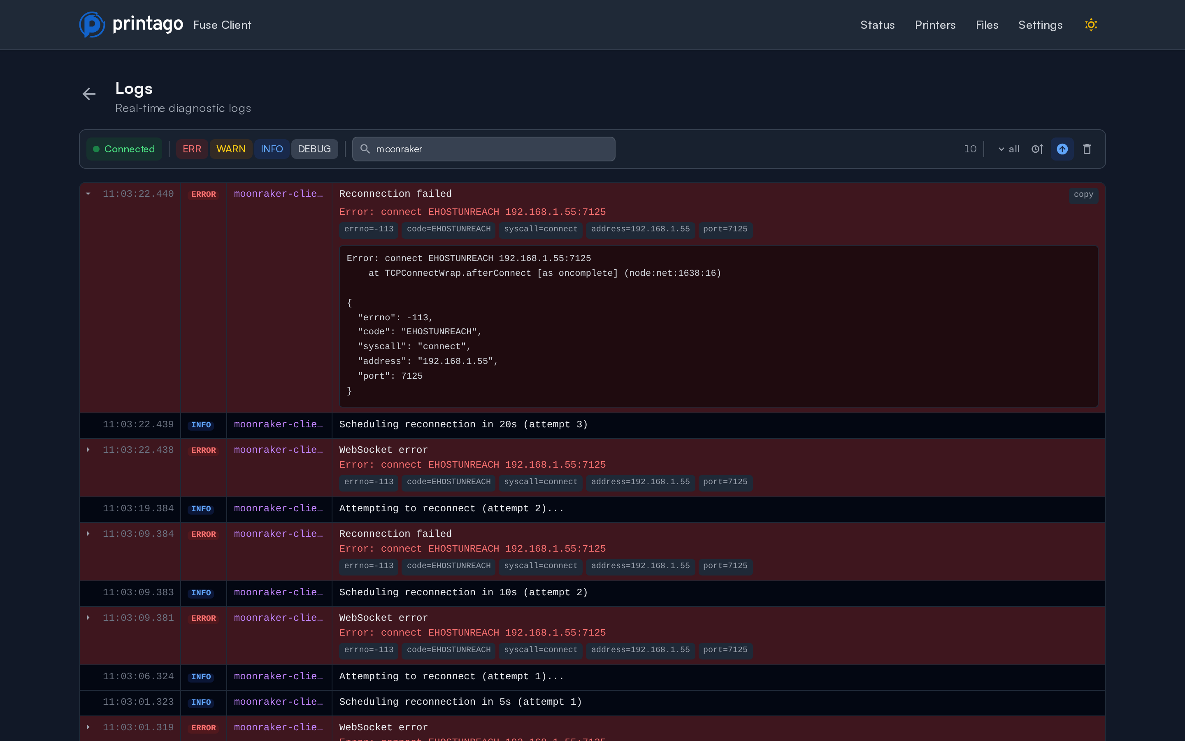Click the ERROR badge at 11:03:22.440
Image resolution: width=1185 pixels, height=741 pixels.
tap(203, 195)
